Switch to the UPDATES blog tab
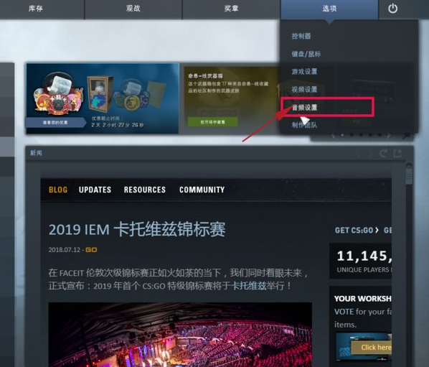This screenshot has width=429, height=367. tap(95, 190)
